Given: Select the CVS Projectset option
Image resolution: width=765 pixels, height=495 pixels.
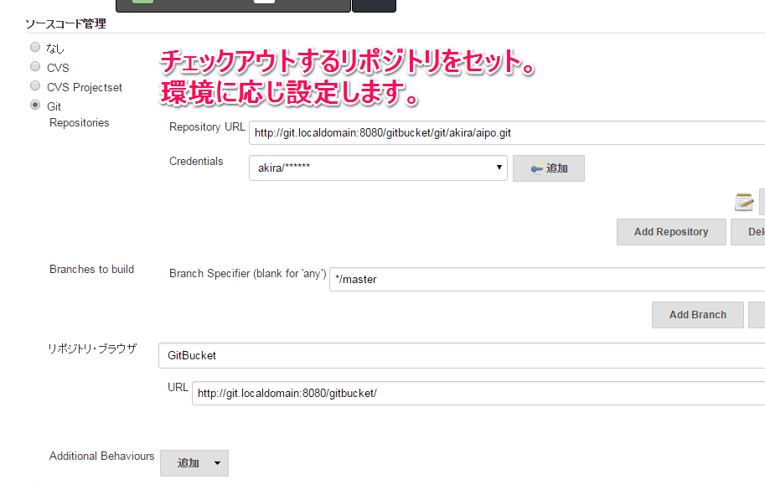Looking at the screenshot, I should (35, 86).
